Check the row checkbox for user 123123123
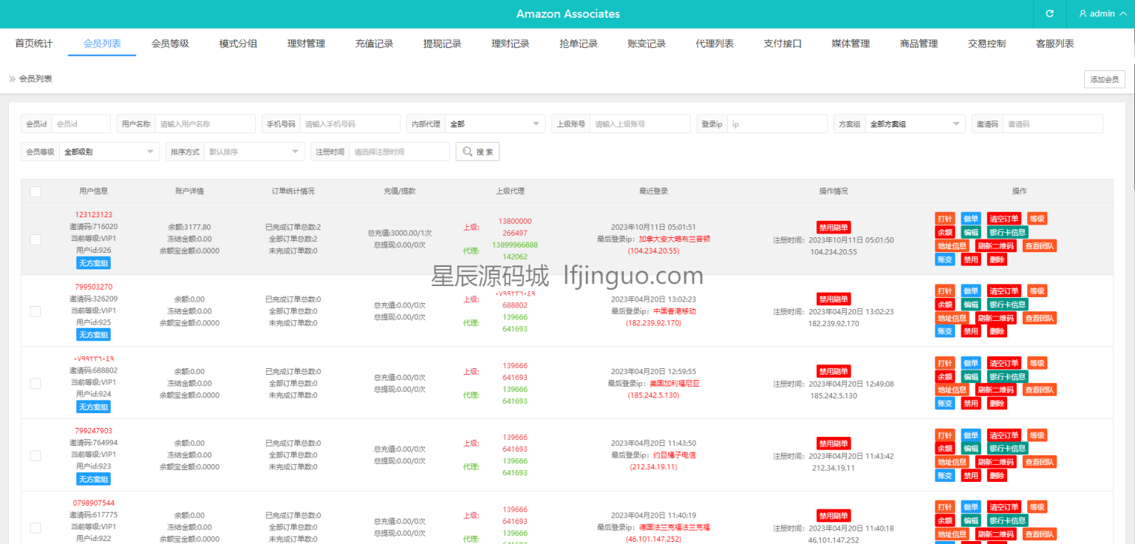 click(x=35, y=239)
